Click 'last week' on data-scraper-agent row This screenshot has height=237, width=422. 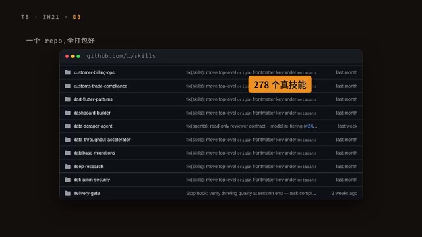[x=347, y=126]
